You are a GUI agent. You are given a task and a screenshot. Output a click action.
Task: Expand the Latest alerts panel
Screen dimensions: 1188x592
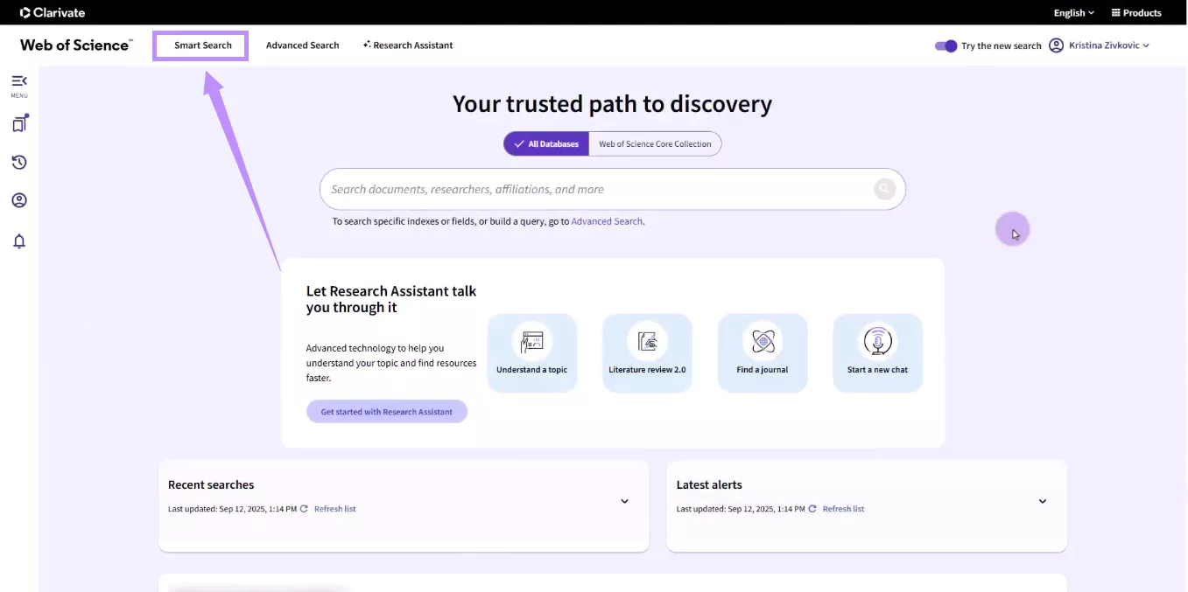(x=1042, y=501)
